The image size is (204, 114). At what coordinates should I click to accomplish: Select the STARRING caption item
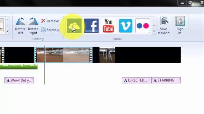[166, 80]
